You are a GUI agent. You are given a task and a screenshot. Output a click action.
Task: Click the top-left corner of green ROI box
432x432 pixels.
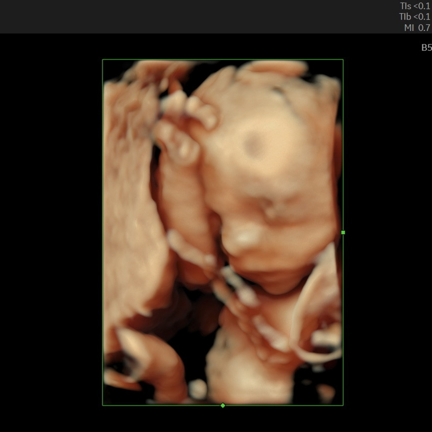(x=103, y=60)
